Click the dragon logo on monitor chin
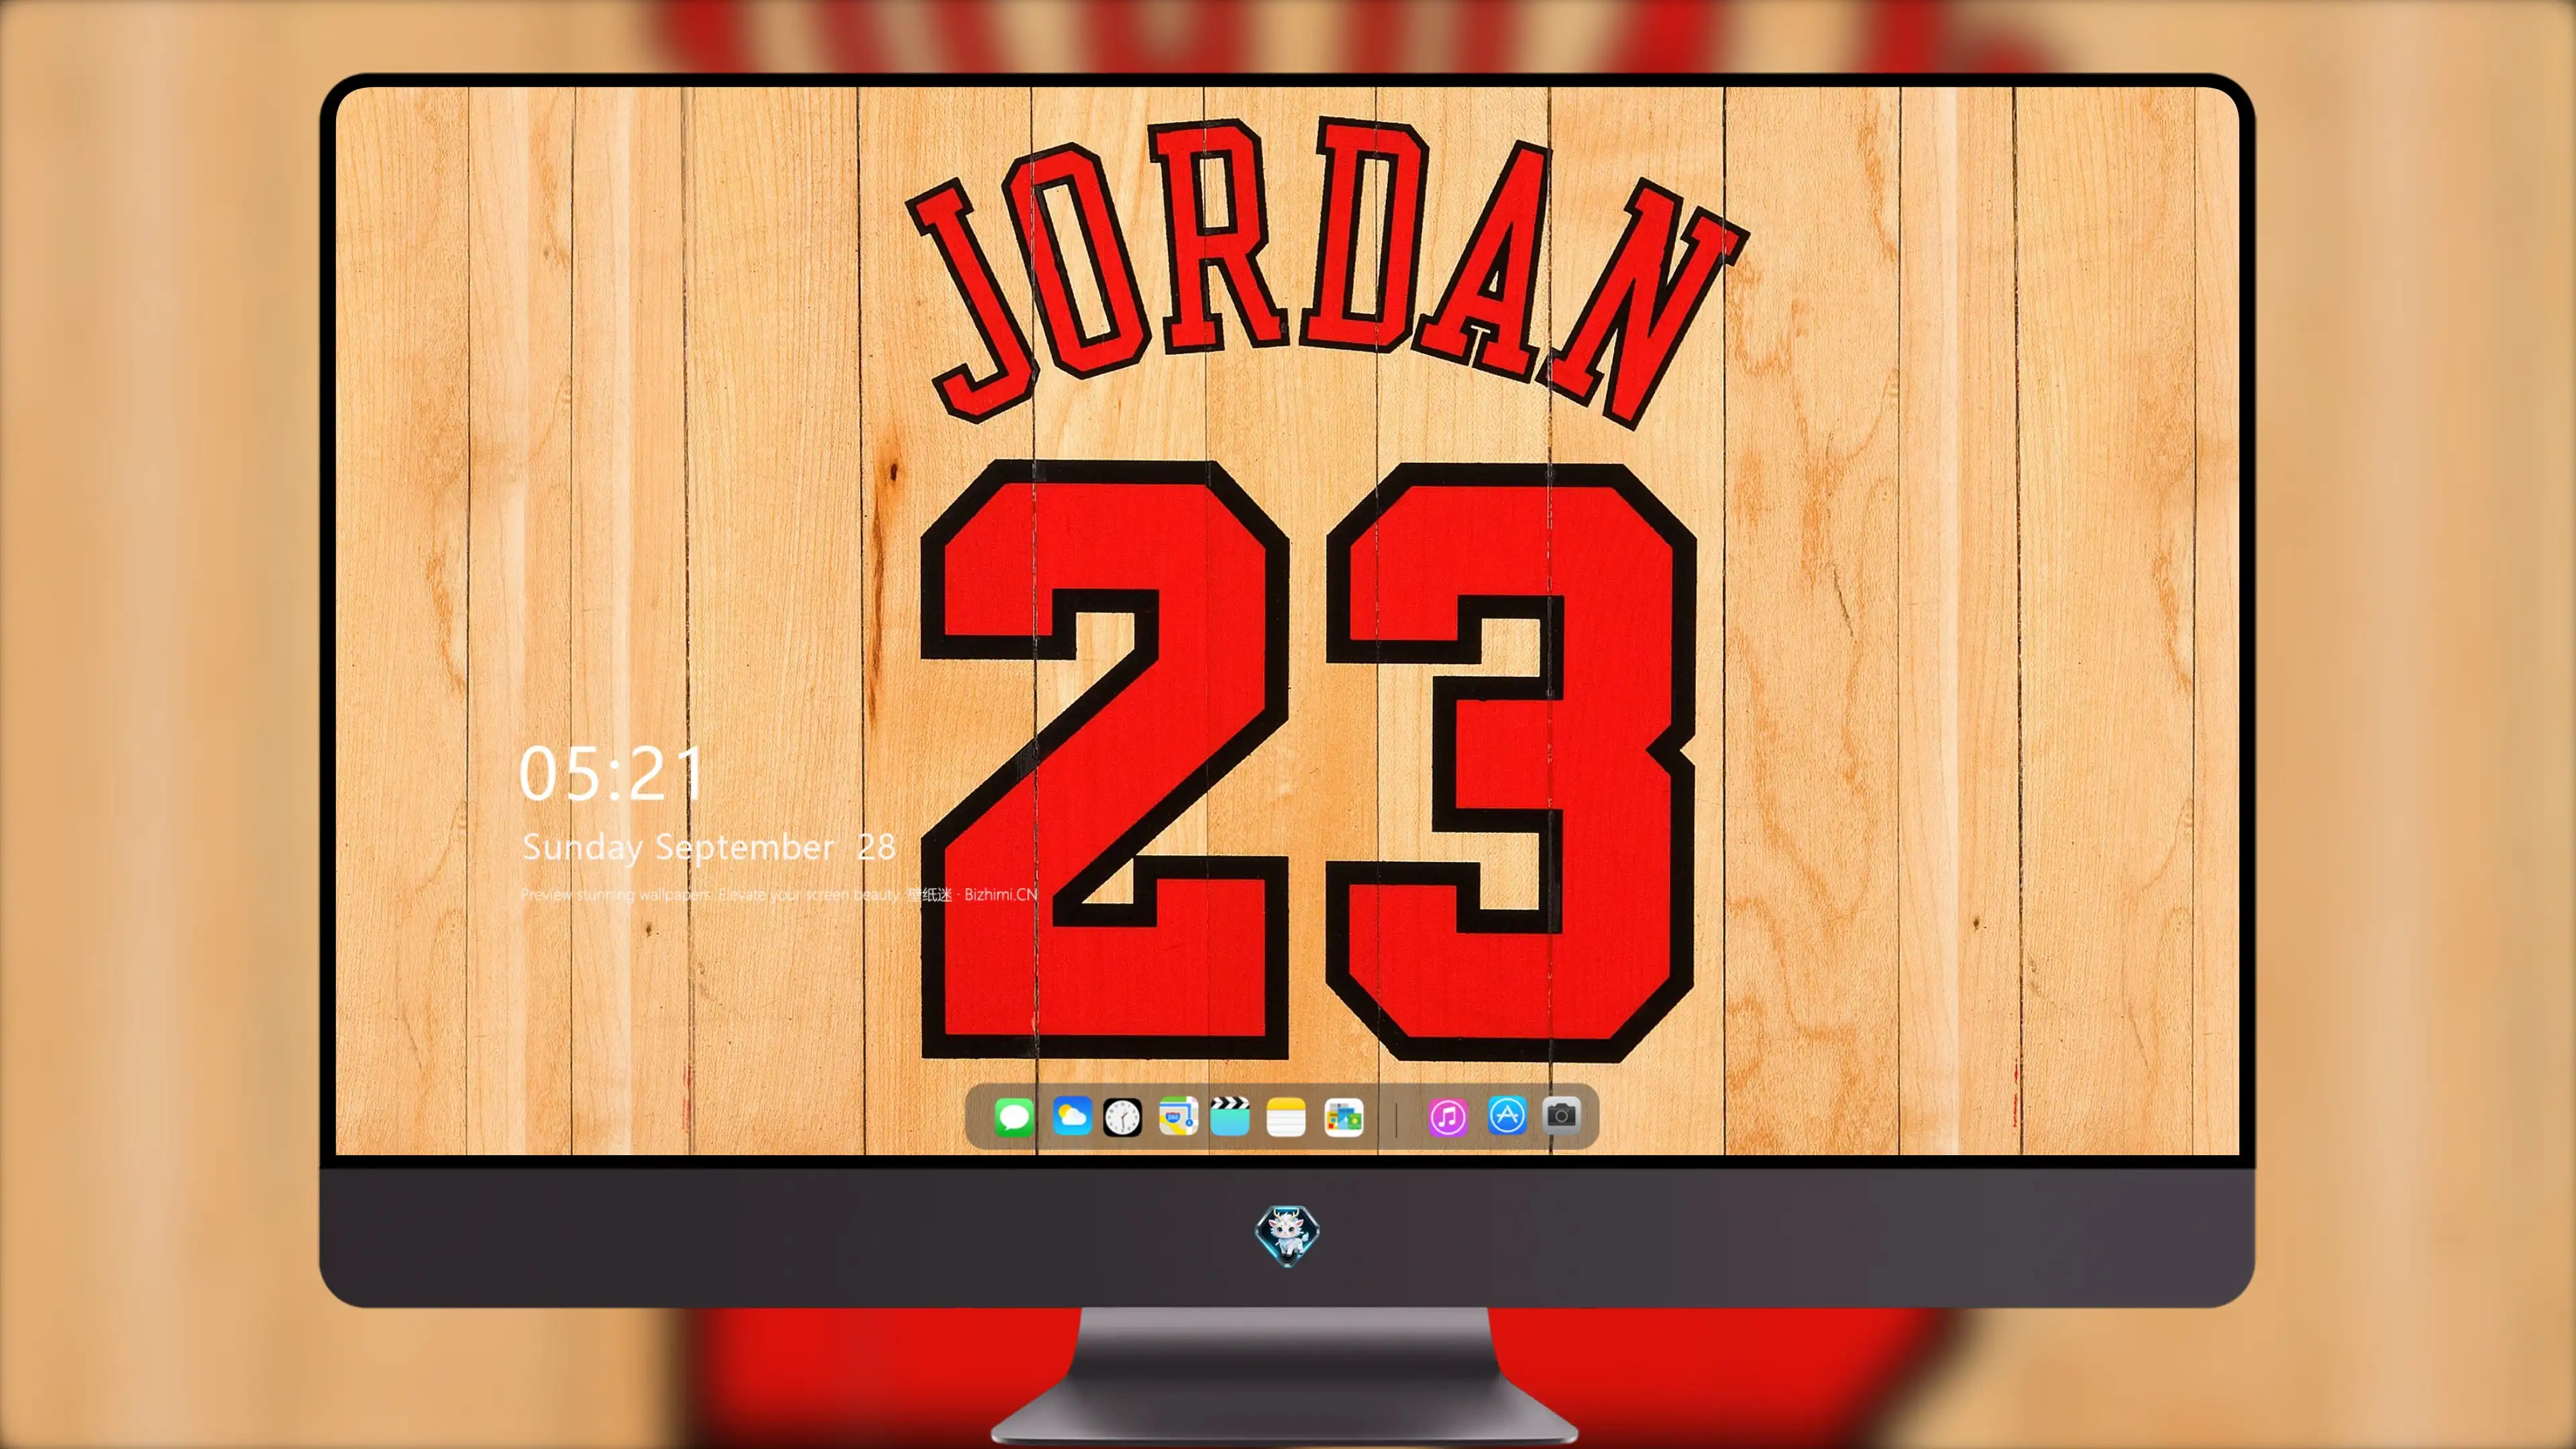The height and width of the screenshot is (1449, 2576). tap(1287, 1235)
